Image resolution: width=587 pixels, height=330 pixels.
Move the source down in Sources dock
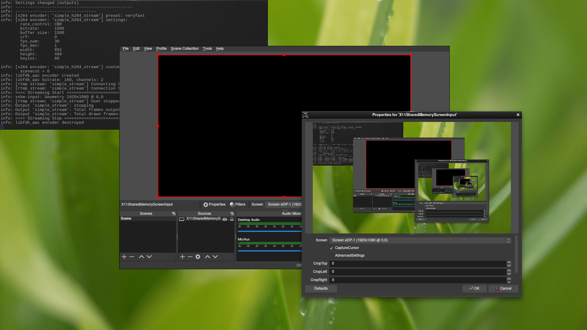[215, 257]
